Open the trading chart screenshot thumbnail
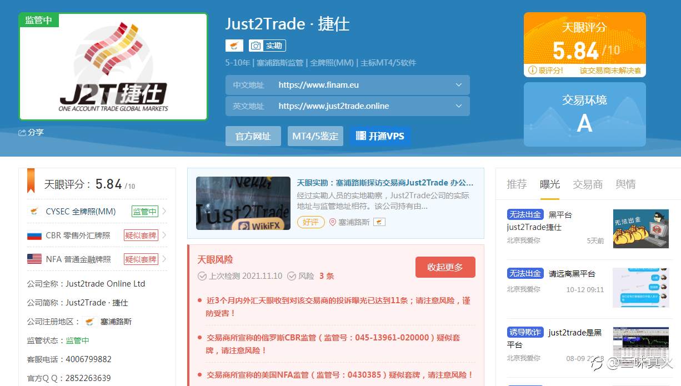This screenshot has width=681, height=386. [640, 346]
